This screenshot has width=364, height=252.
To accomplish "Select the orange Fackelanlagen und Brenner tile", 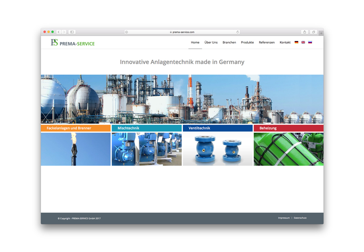I will click(76, 128).
